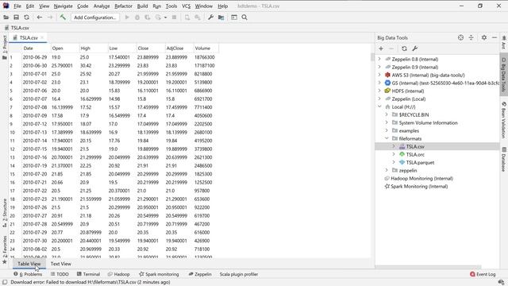Image resolution: width=508 pixels, height=286 pixels.
Task: Save all via floppy disk icon
Action: pyautogui.click(x=16, y=17)
